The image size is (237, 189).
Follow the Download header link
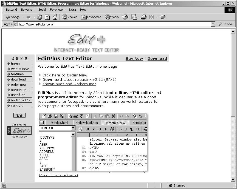[x=157, y=59]
